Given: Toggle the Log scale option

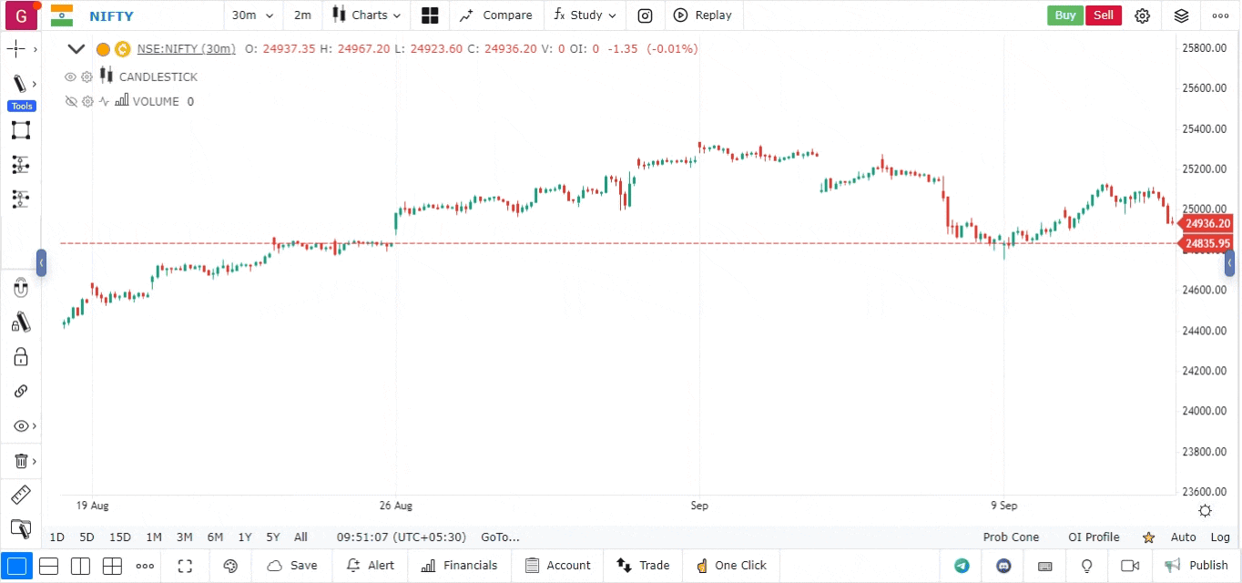Looking at the screenshot, I should coord(1220,537).
